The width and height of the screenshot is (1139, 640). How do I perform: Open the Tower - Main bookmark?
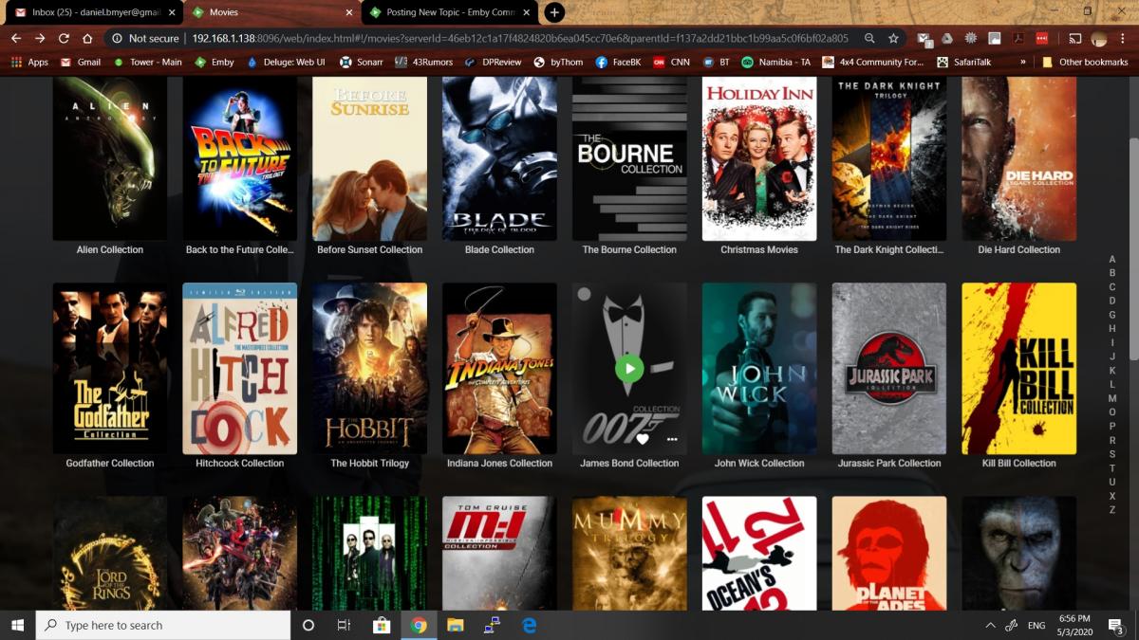pyautogui.click(x=147, y=62)
